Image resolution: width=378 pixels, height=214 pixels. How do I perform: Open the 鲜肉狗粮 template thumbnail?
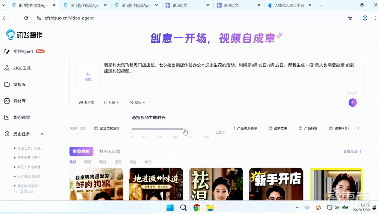[96, 184]
